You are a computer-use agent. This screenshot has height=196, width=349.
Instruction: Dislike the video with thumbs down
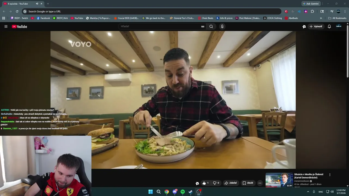(x=216, y=183)
